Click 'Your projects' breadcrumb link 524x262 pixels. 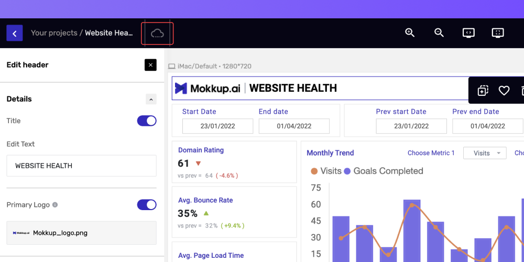click(54, 32)
